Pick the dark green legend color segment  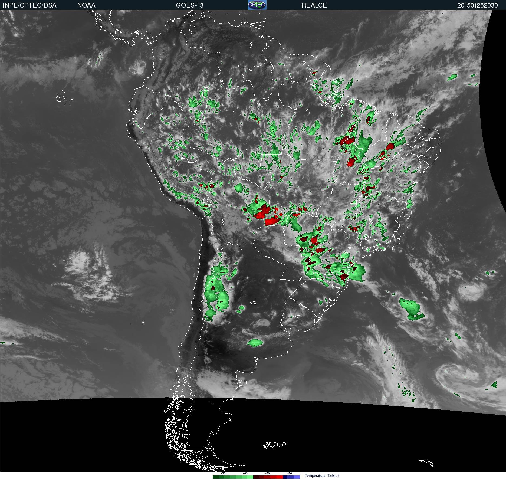click(x=216, y=477)
